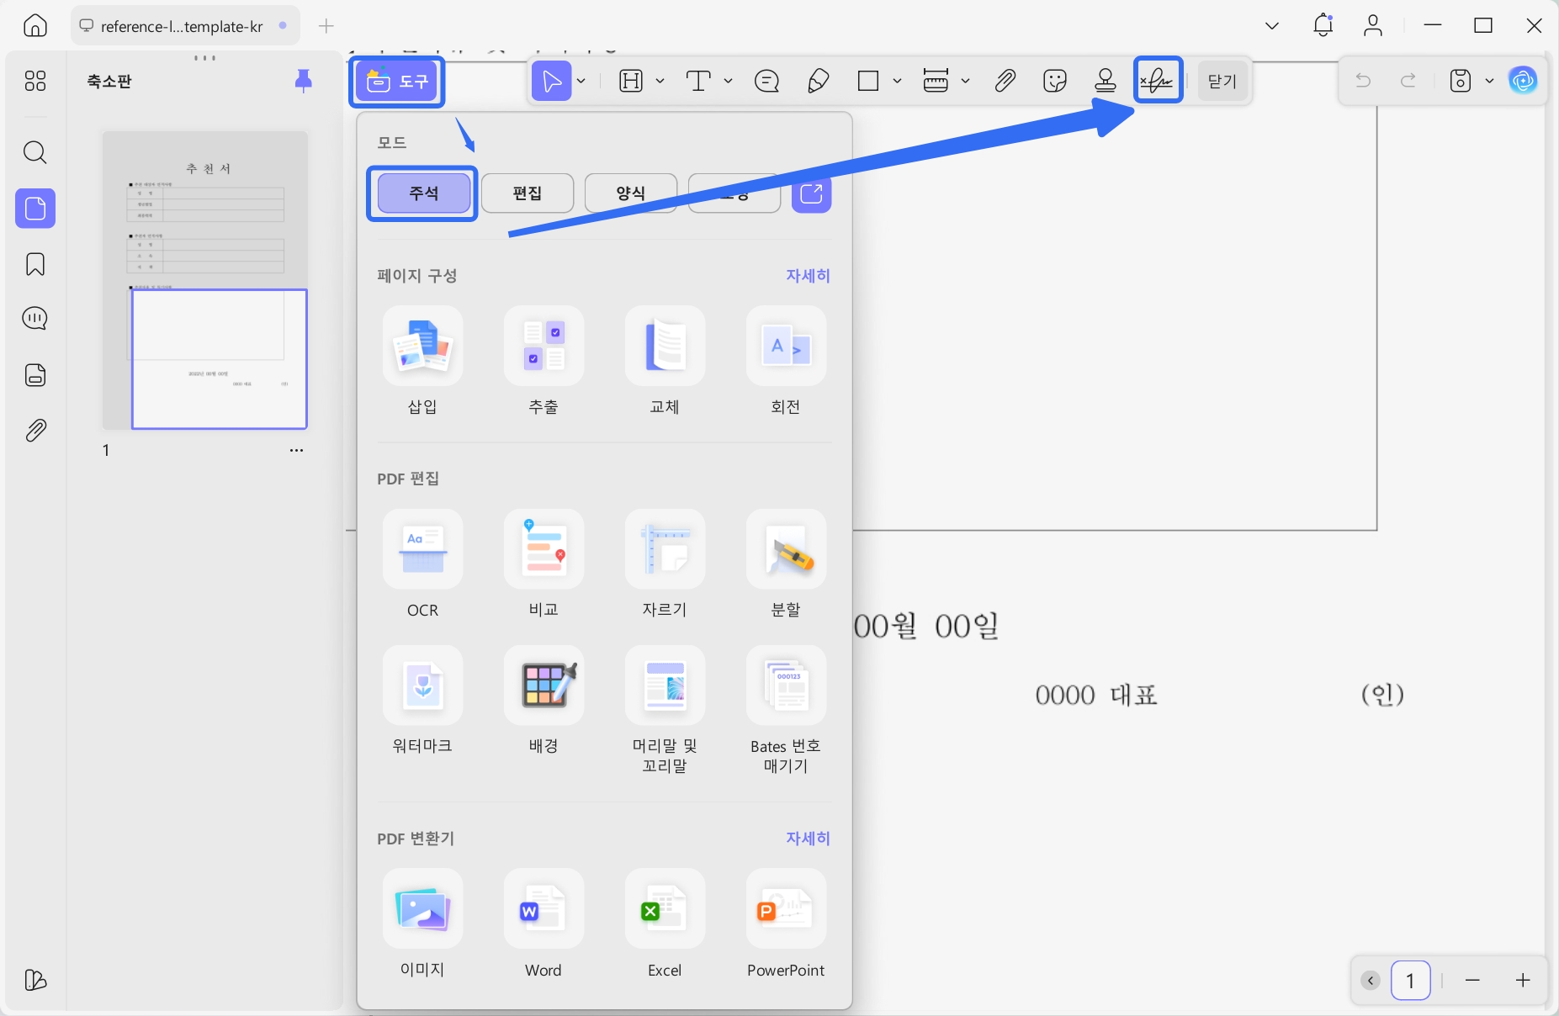Image resolution: width=1559 pixels, height=1016 pixels.
Task: Select the rectangle shape tool
Action: 868,82
